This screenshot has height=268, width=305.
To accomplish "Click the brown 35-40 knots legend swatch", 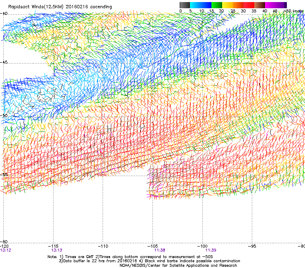I will [260, 5].
